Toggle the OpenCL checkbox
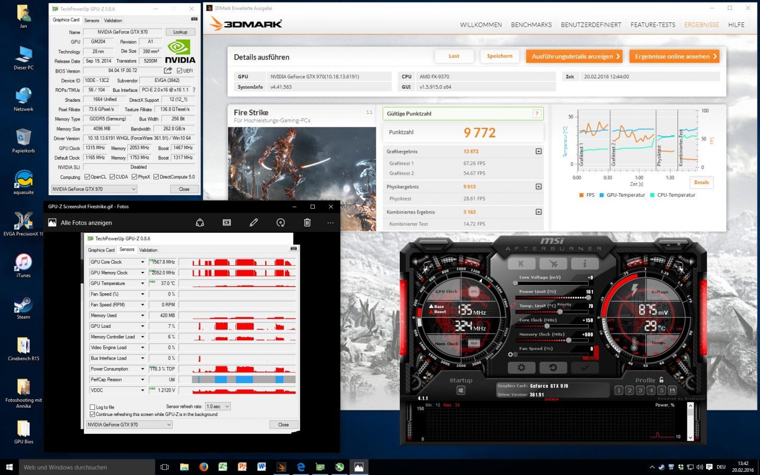 [87, 177]
